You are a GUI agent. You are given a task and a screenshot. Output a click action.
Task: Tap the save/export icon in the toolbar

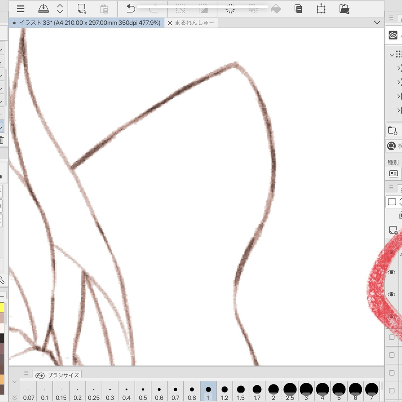pos(43,8)
